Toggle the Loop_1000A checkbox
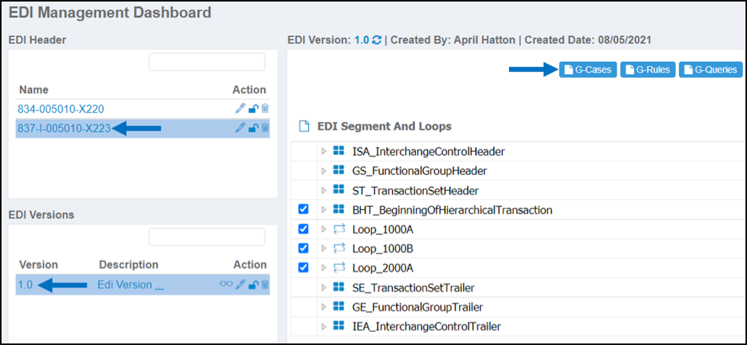The width and height of the screenshot is (747, 345). [x=303, y=229]
